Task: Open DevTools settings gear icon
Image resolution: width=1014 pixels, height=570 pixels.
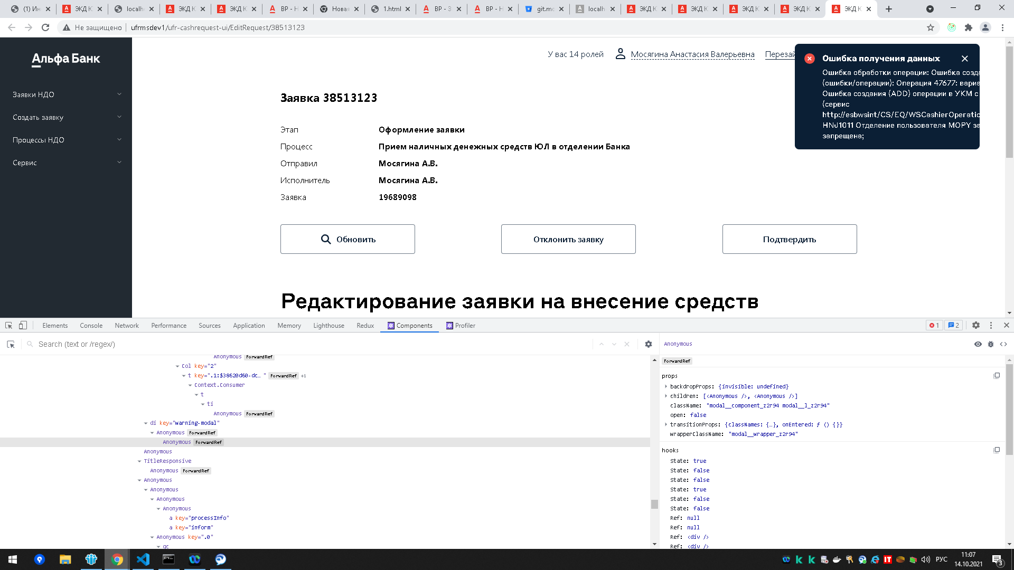Action: (x=975, y=325)
